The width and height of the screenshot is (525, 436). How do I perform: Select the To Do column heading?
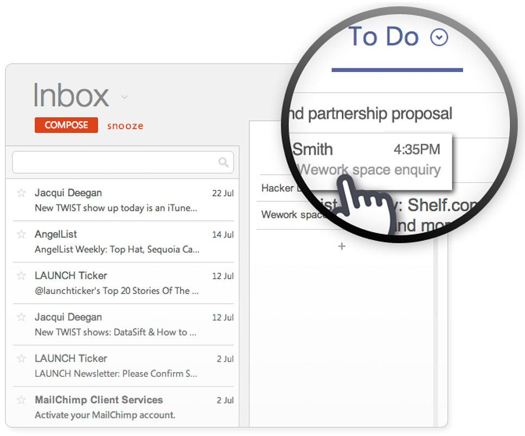383,37
